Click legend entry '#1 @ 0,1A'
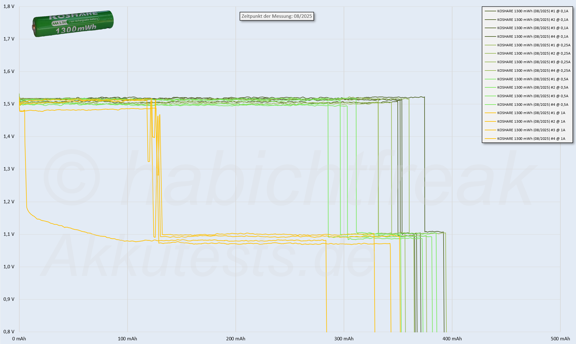 pyautogui.click(x=527, y=11)
